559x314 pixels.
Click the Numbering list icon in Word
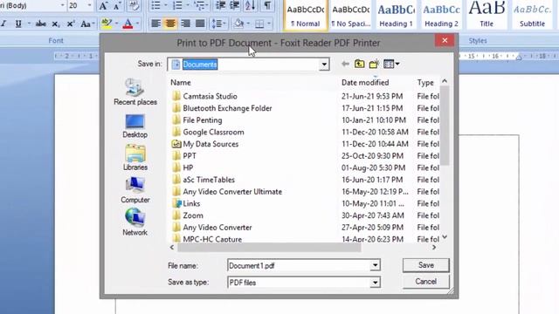click(177, 5)
